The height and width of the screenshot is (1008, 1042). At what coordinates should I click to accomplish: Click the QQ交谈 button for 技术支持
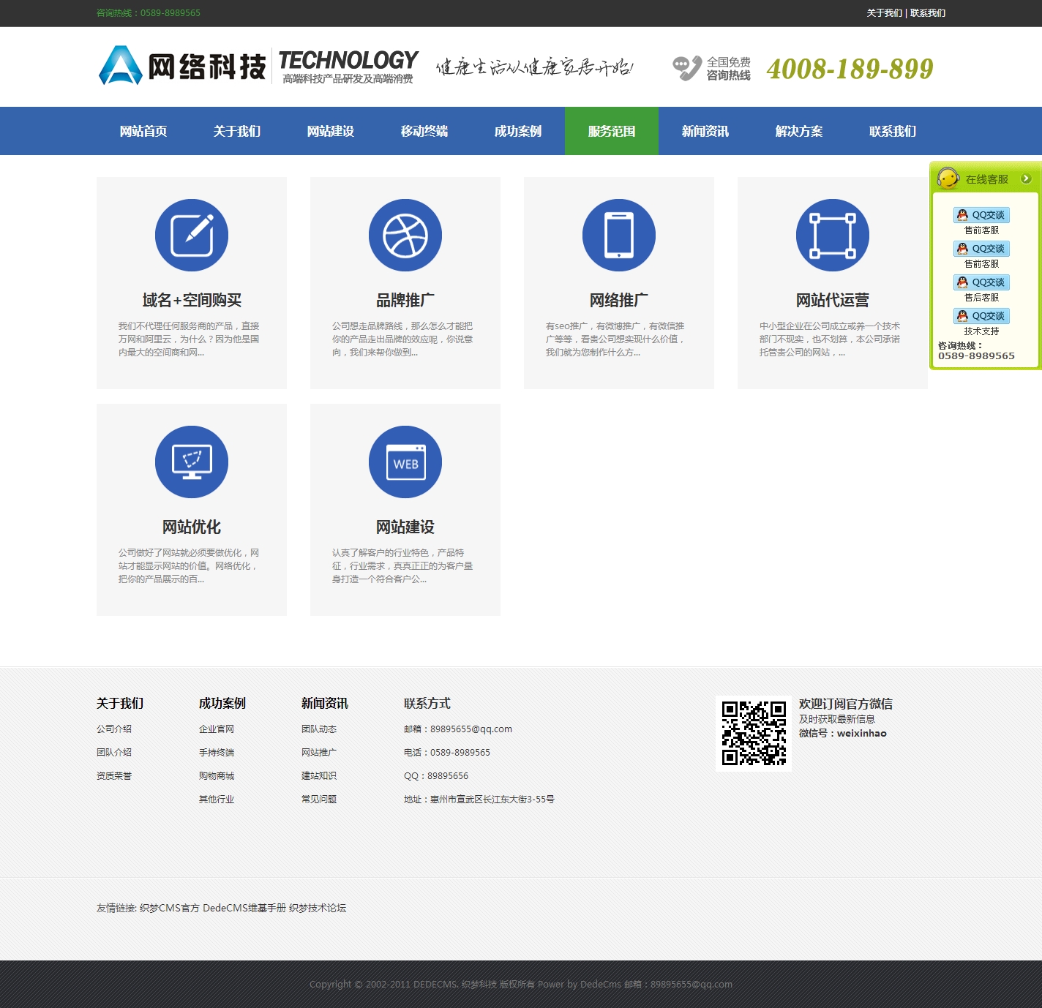[981, 316]
